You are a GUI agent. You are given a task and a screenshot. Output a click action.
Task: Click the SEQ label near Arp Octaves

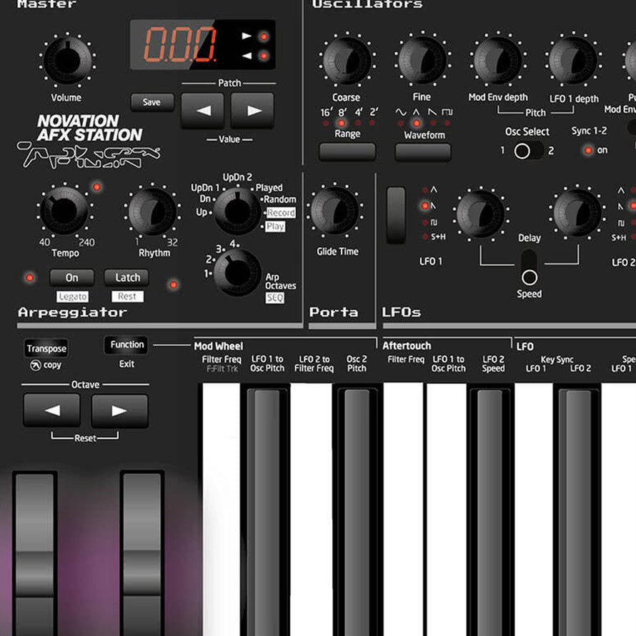(x=275, y=298)
